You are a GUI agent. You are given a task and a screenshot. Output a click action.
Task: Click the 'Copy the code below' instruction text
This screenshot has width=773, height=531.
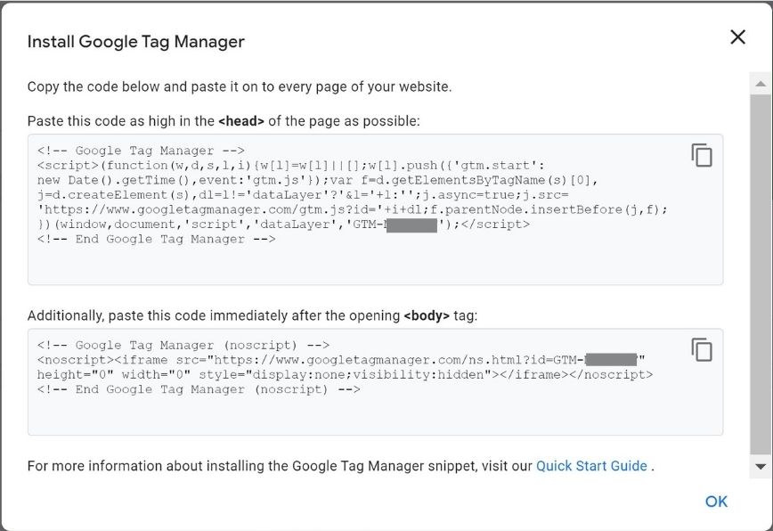point(240,86)
